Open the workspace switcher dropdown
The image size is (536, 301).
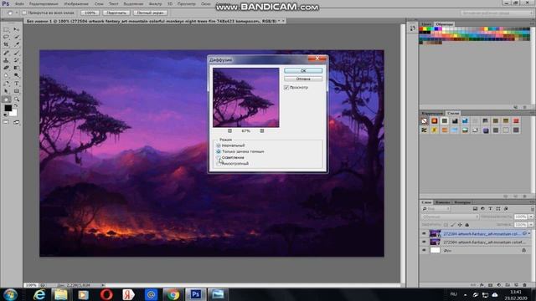pyautogui.click(x=497, y=13)
